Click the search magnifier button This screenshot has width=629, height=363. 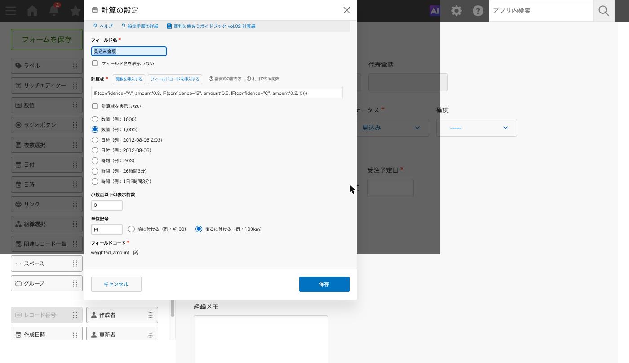pyautogui.click(x=604, y=10)
